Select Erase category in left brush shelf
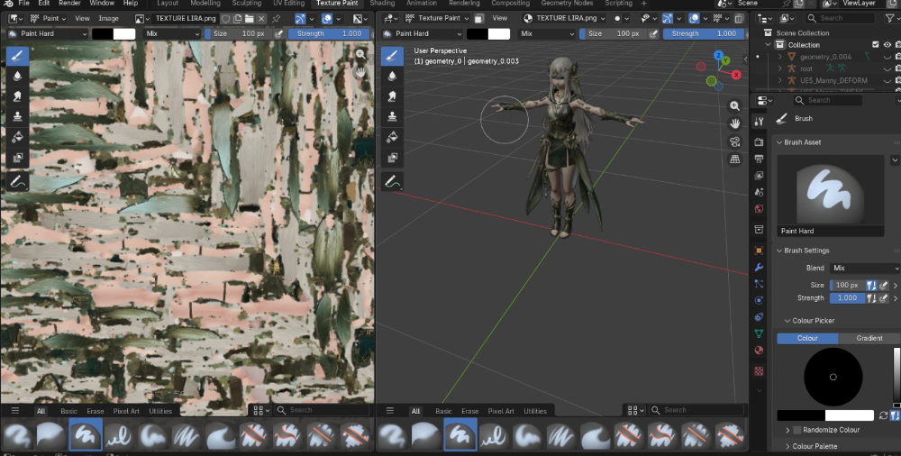Viewport: 901px width, 456px height. tap(96, 411)
